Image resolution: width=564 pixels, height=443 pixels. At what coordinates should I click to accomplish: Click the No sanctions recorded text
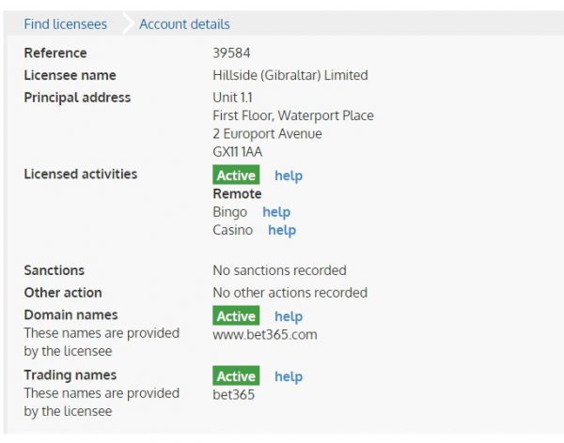tap(279, 270)
